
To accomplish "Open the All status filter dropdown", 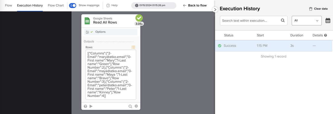I will pyautogui.click(x=307, y=21).
